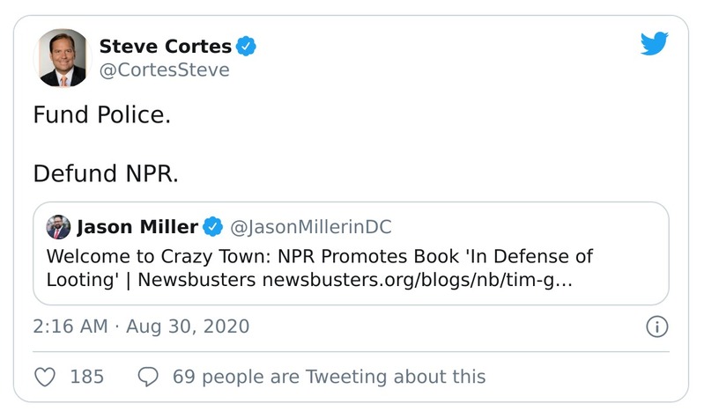Click the 185 likes count
The width and height of the screenshot is (704, 418).
pyautogui.click(x=86, y=377)
